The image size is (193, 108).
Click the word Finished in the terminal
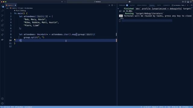tap(129, 9)
